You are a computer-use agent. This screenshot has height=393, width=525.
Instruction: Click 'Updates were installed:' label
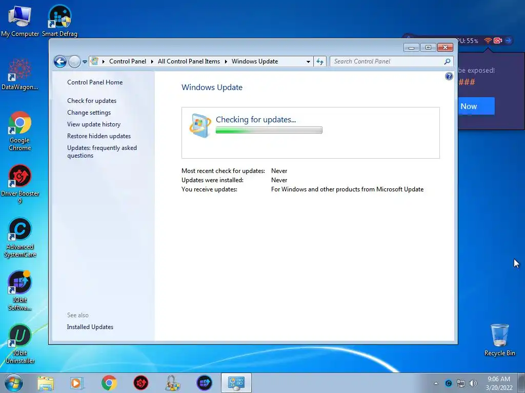(x=212, y=180)
